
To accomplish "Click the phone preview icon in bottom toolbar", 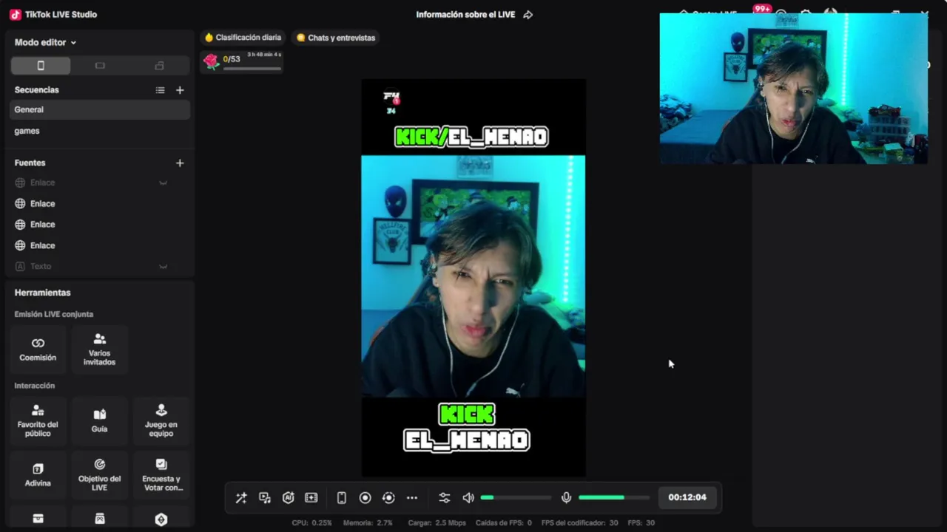I will click(x=342, y=498).
